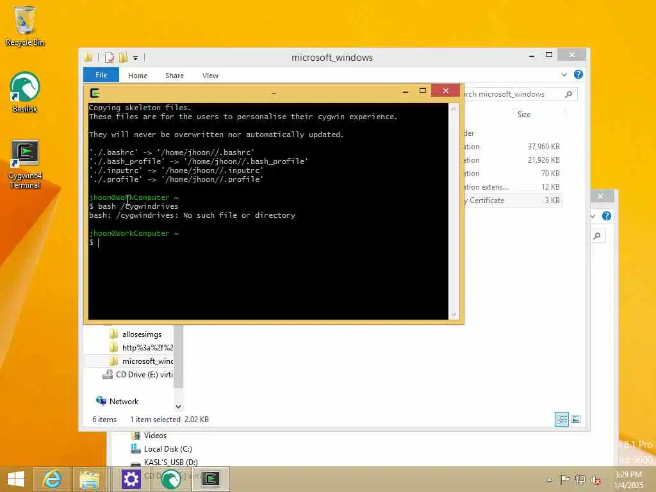Open the Customize Quick Access Toolbar dropdown
Viewport: 656px width, 492px height.
pyautogui.click(x=136, y=58)
